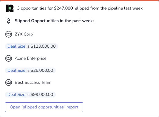The width and height of the screenshot is (159, 117).
Task: Click Deal Size link in the $123,000.00 pill
Action: (16, 46)
